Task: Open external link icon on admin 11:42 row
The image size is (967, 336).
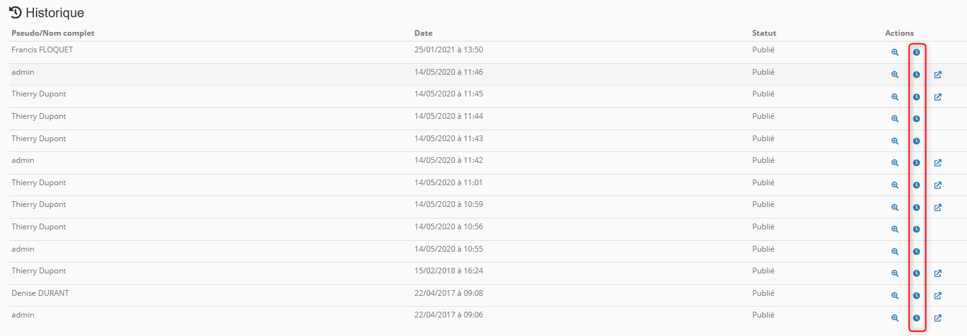Action: [x=938, y=163]
